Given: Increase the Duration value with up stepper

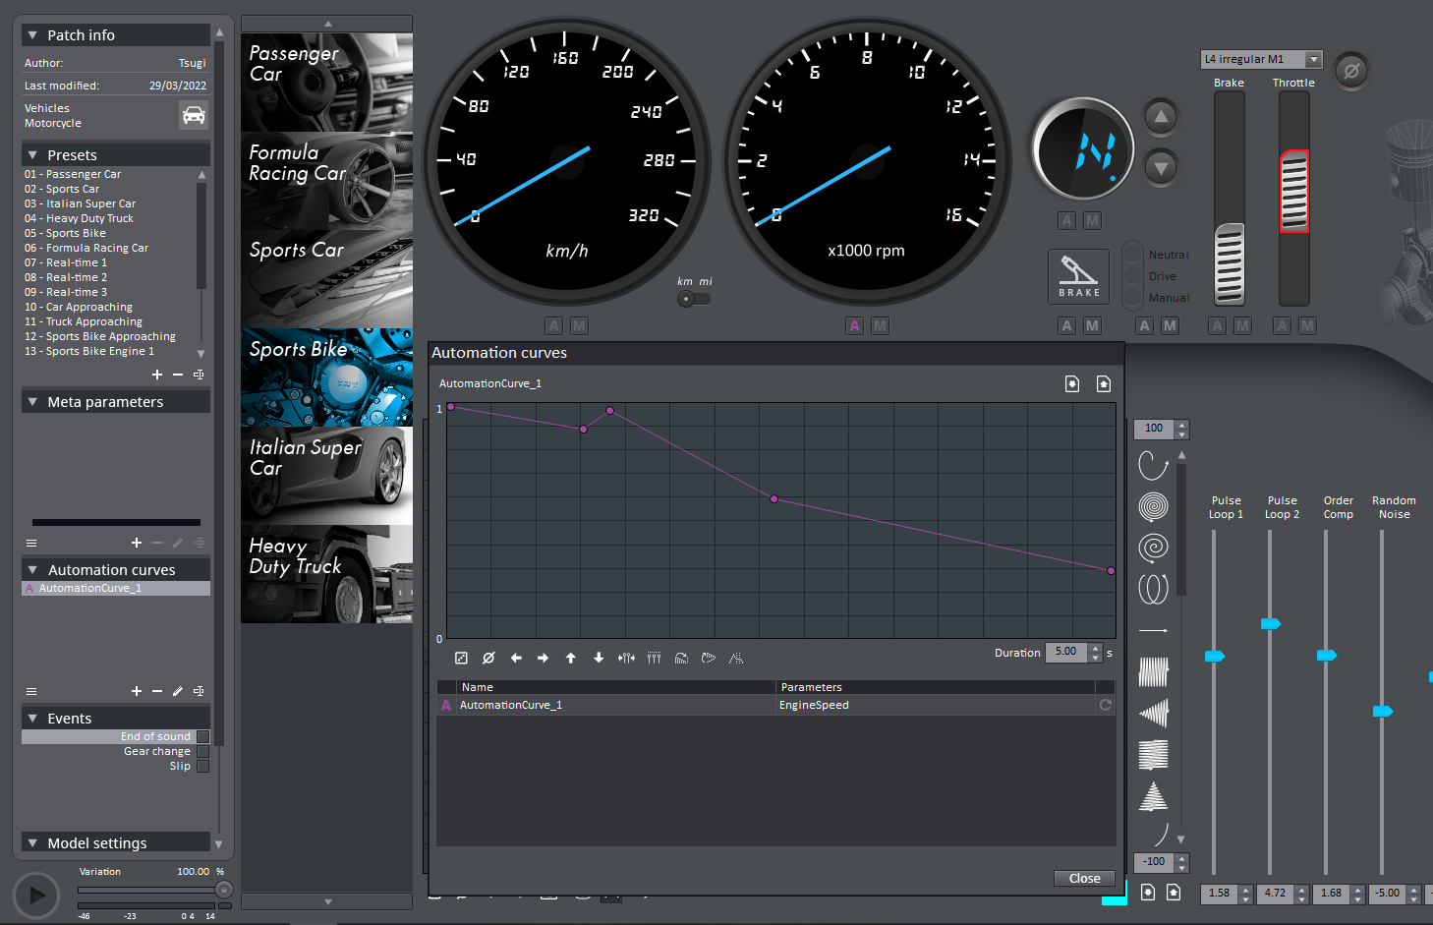Looking at the screenshot, I should click(1096, 648).
